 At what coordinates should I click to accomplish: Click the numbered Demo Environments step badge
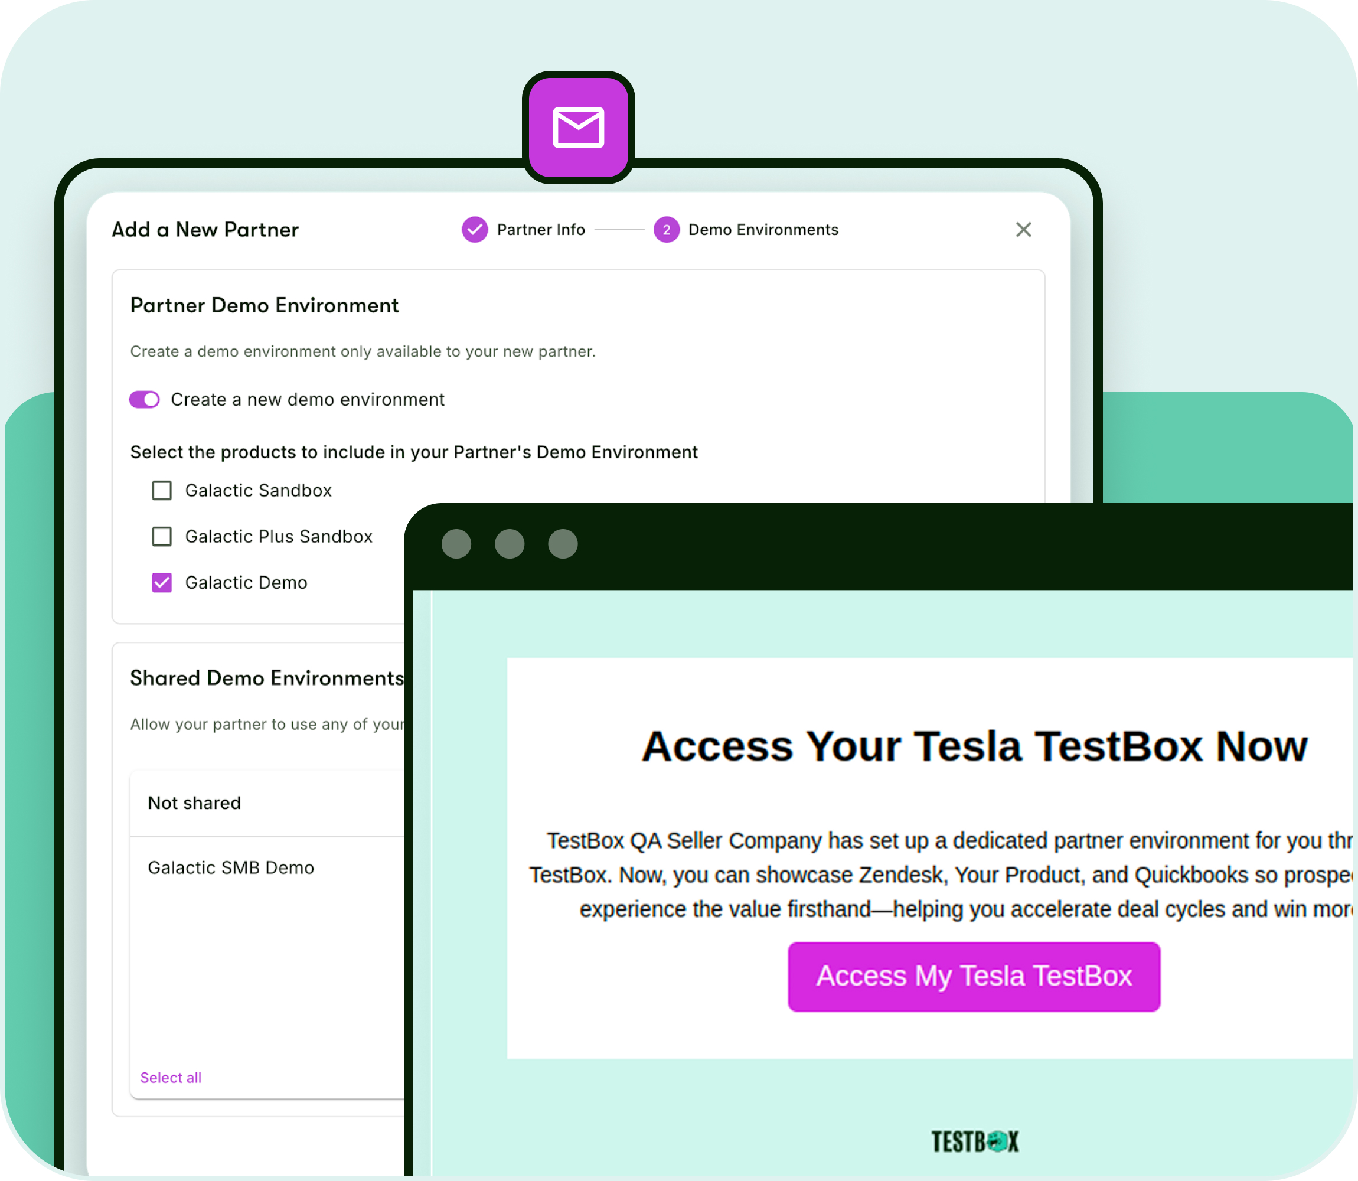tap(667, 229)
